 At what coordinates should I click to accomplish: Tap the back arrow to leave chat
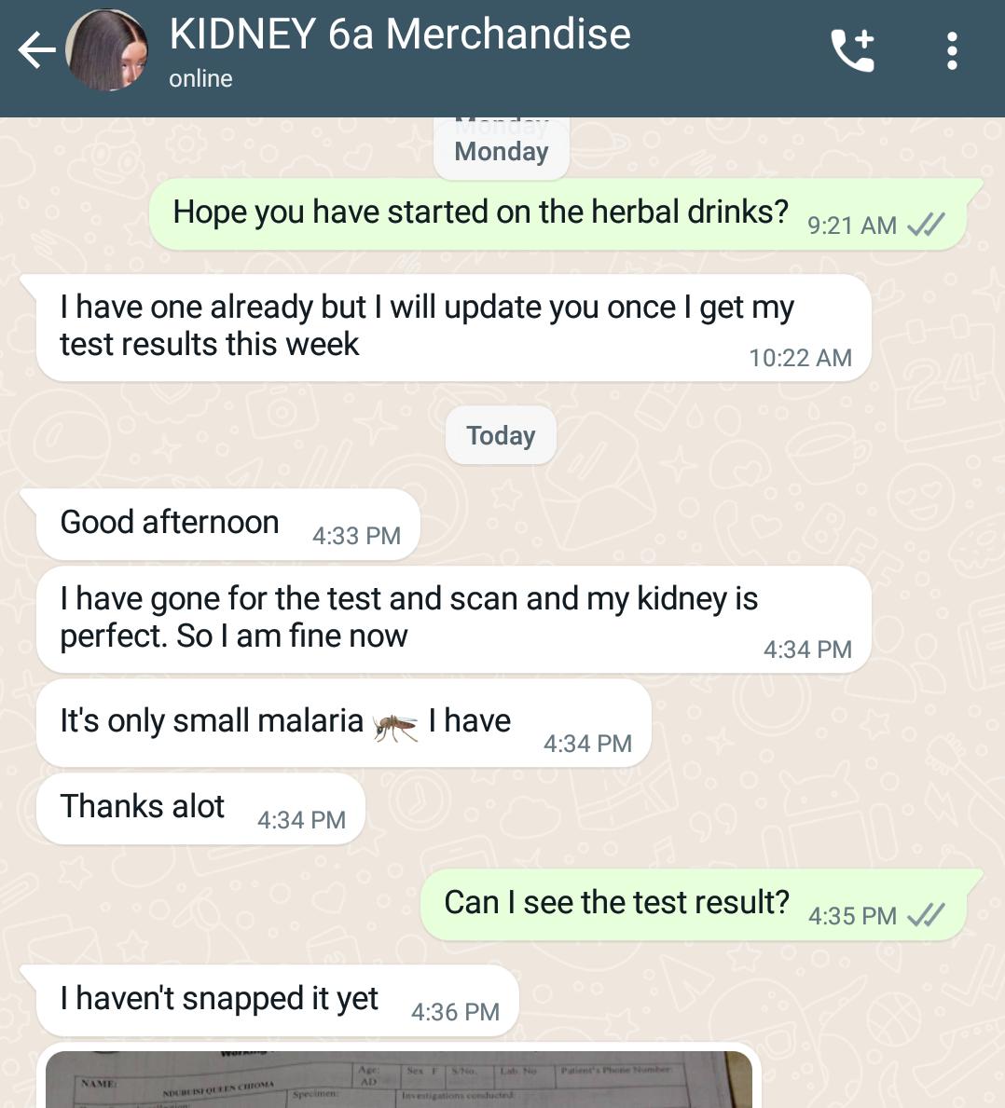(x=36, y=50)
